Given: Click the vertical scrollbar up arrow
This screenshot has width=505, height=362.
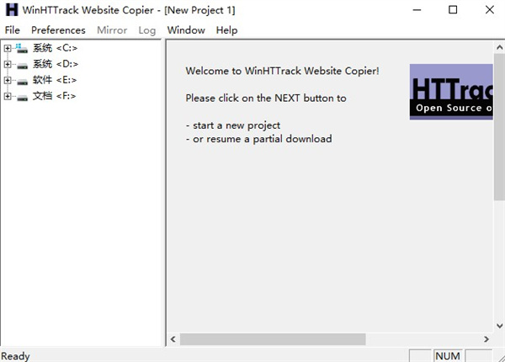Looking at the screenshot, I should point(499,48).
